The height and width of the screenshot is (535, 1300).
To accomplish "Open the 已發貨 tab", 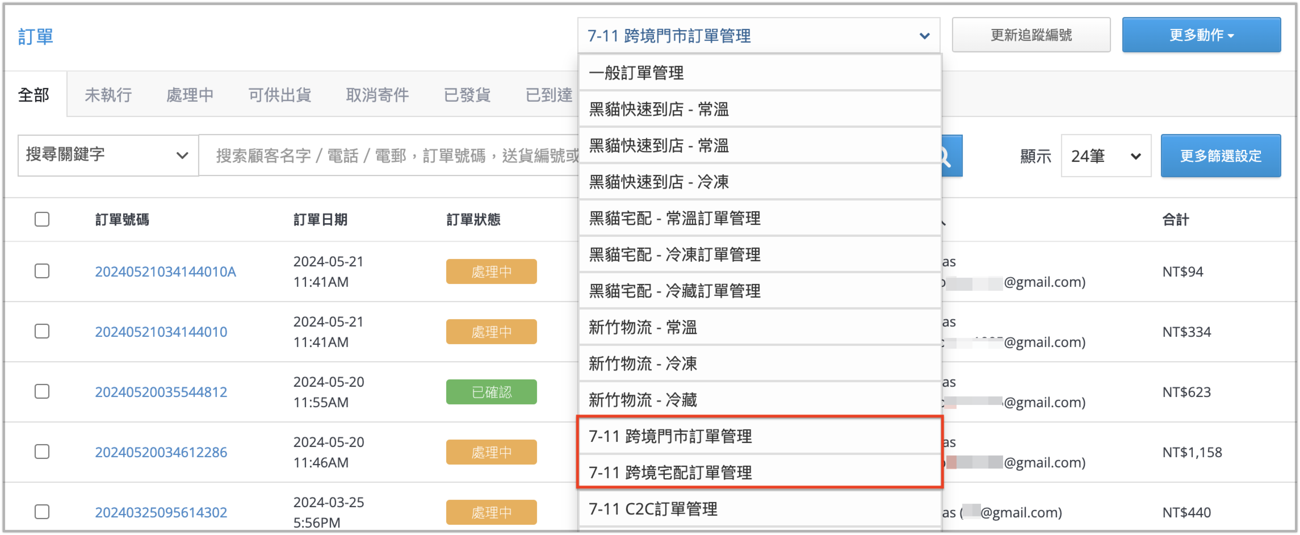I will [x=467, y=95].
